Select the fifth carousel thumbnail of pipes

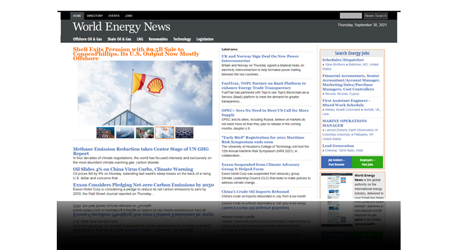pos(184,132)
